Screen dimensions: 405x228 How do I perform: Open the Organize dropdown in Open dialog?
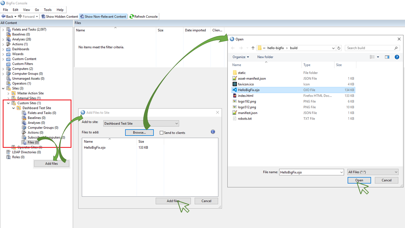point(240,57)
